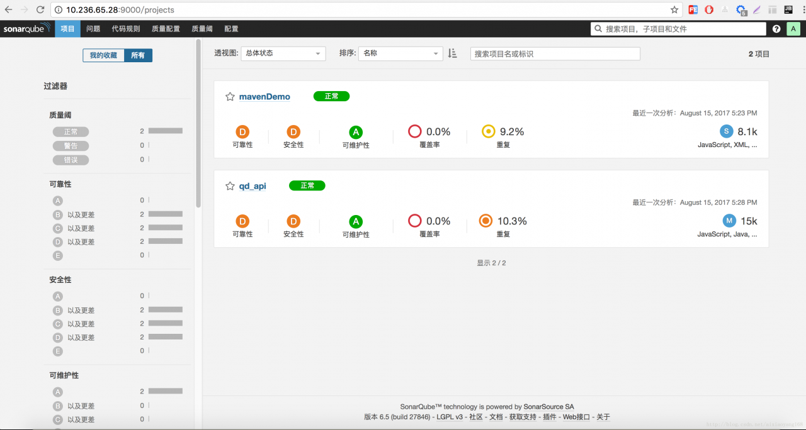Open the 透视图 总体状态 dropdown

click(x=283, y=53)
